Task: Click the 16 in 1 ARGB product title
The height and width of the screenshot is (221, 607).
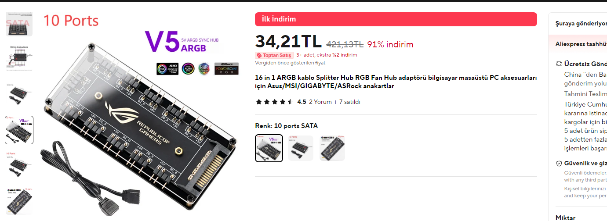Action: (x=396, y=82)
